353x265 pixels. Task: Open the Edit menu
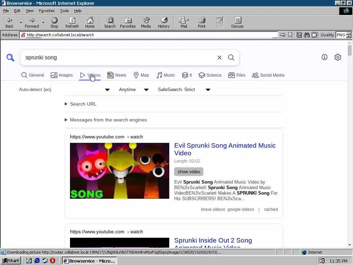click(x=17, y=11)
